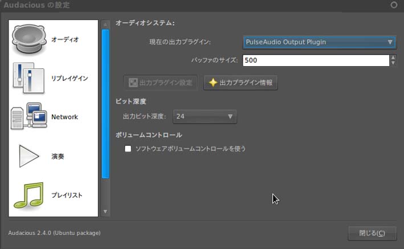Click the scrollbar down arrow
This screenshot has height=249, width=404.
click(x=105, y=211)
